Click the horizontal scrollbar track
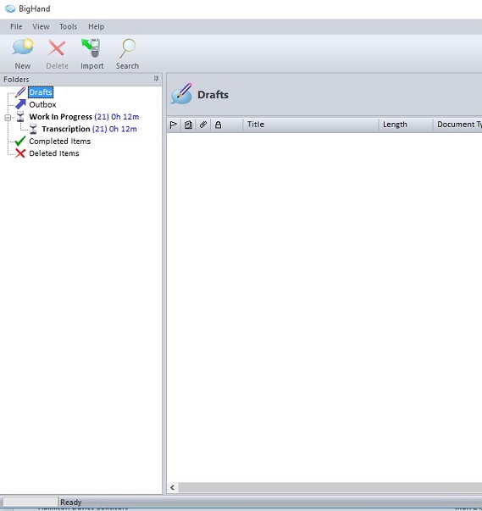The height and width of the screenshot is (511, 482). pyautogui.click(x=330, y=487)
